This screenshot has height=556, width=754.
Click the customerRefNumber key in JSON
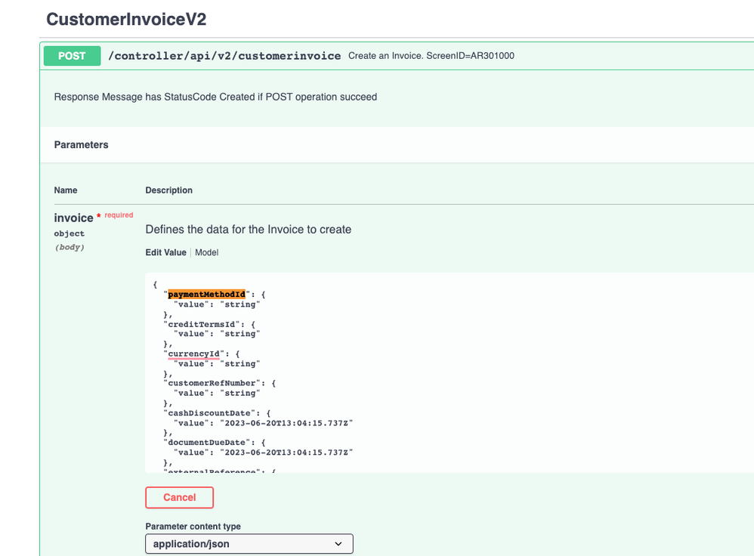[x=212, y=383]
